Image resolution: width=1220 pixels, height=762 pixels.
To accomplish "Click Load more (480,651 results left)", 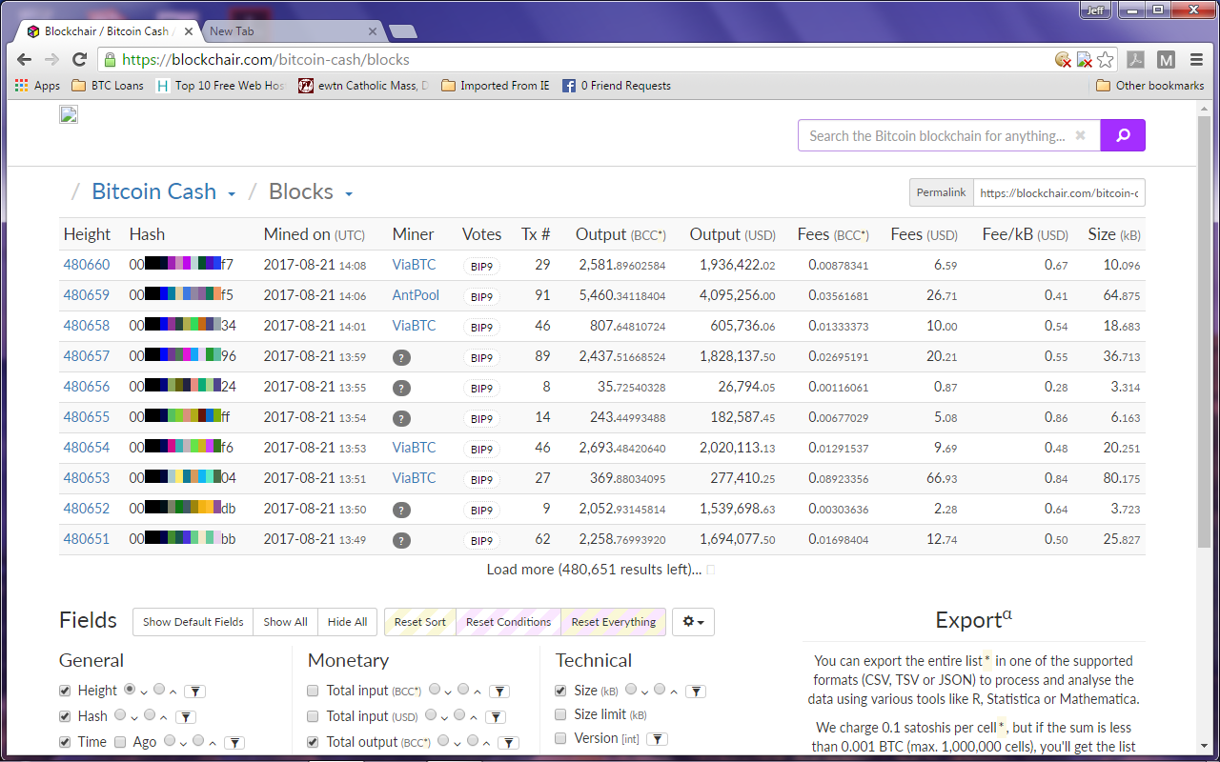I will 594,570.
